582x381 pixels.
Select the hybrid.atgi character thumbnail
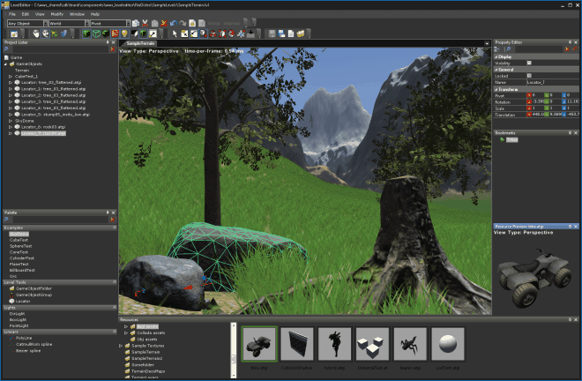coord(335,344)
